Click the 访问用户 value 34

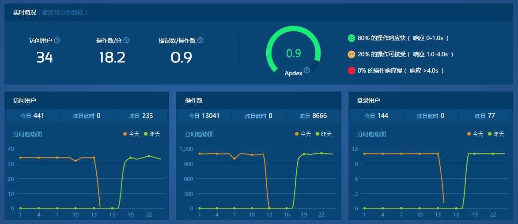click(x=45, y=58)
